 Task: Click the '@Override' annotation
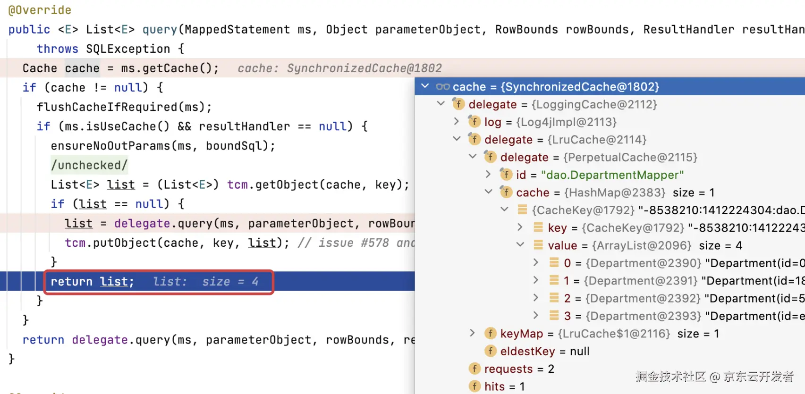pos(40,10)
